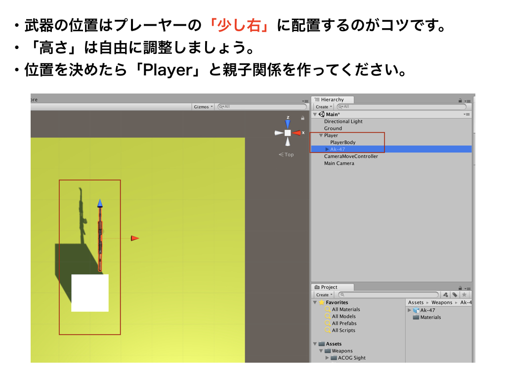Screen dimensions: 506x380
Task: Collapse the Player object in Hierarchy
Action: pos(321,136)
